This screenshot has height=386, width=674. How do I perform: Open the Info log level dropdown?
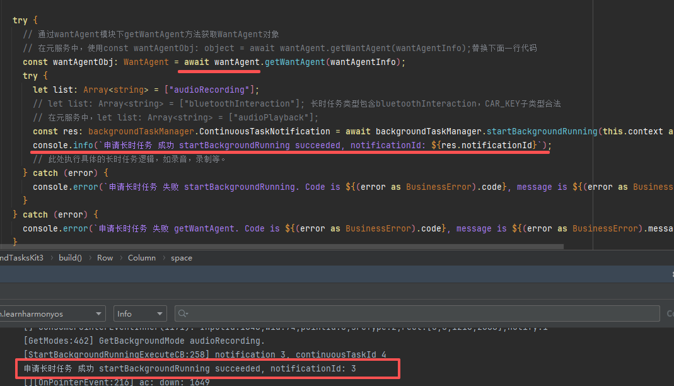pos(140,314)
